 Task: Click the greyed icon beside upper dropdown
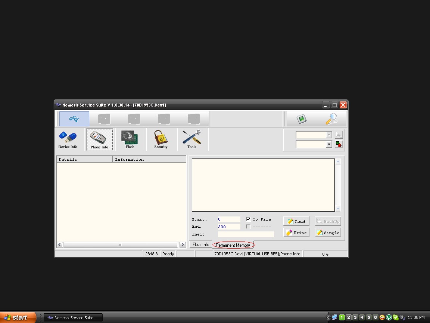point(339,135)
